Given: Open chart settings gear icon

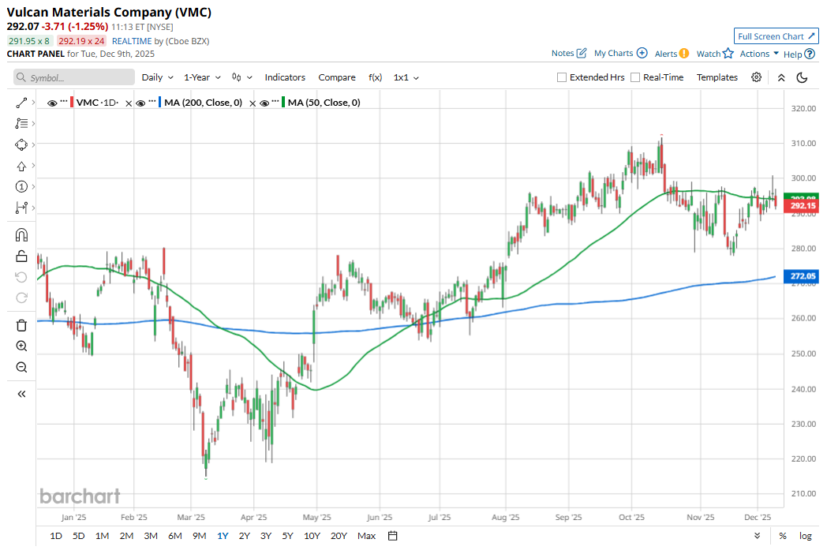Looking at the screenshot, I should tap(756, 77).
